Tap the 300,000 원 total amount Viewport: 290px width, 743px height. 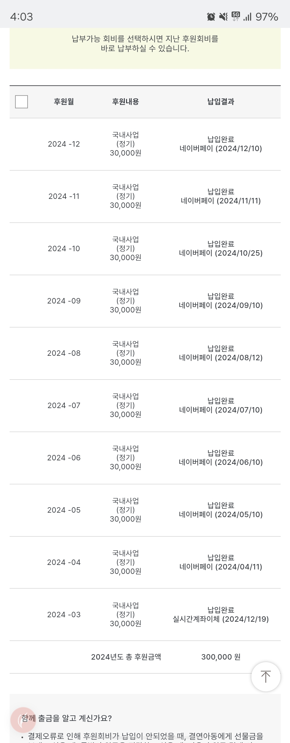tap(221, 657)
